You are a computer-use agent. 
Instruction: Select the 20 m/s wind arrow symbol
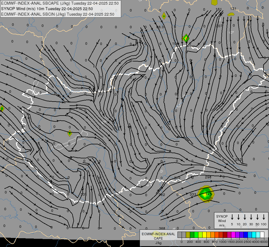pos(245,217)
